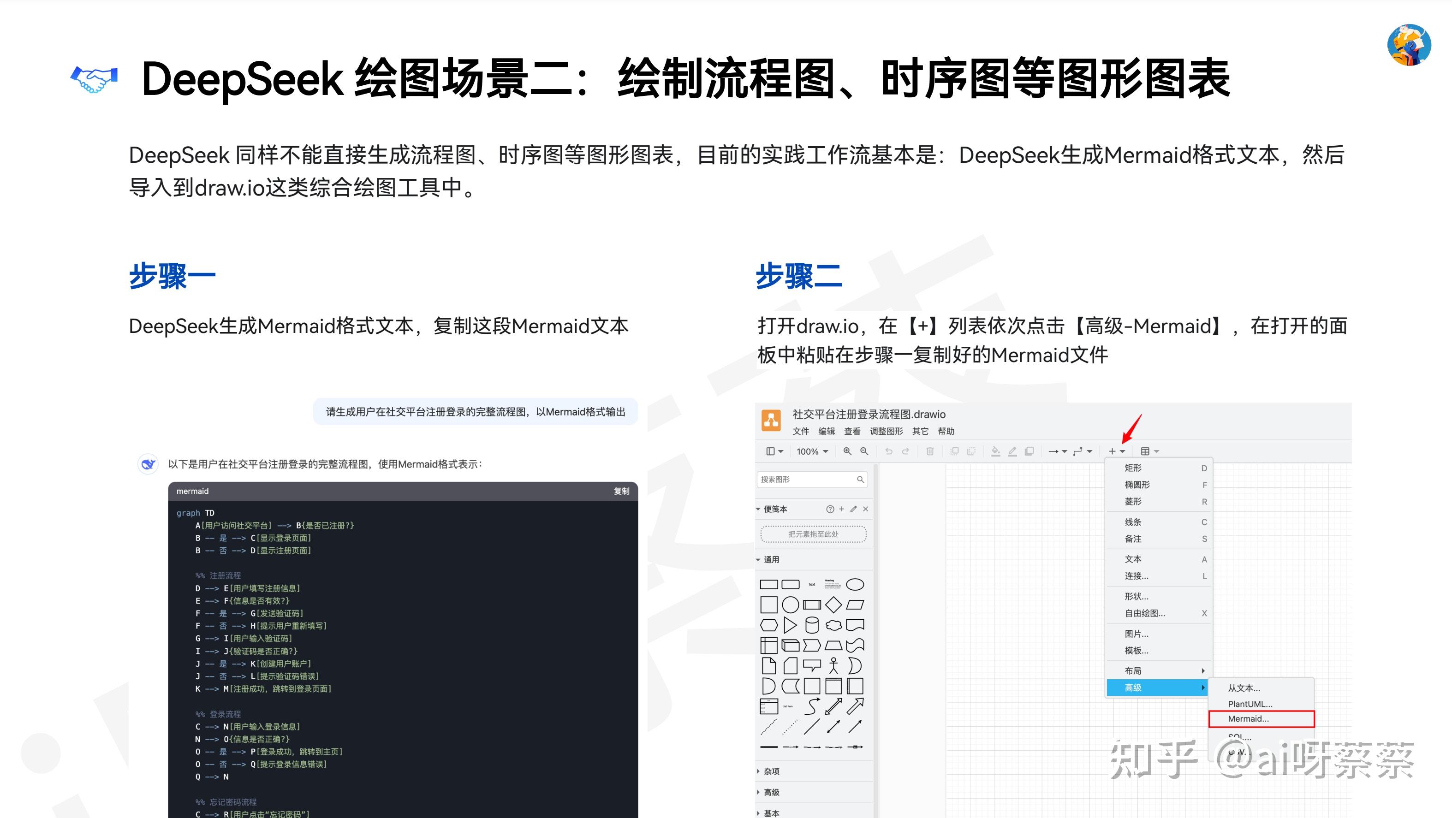This screenshot has width=1452, height=818.
Task: Click the fill color bucket icon
Action: pyautogui.click(x=995, y=452)
